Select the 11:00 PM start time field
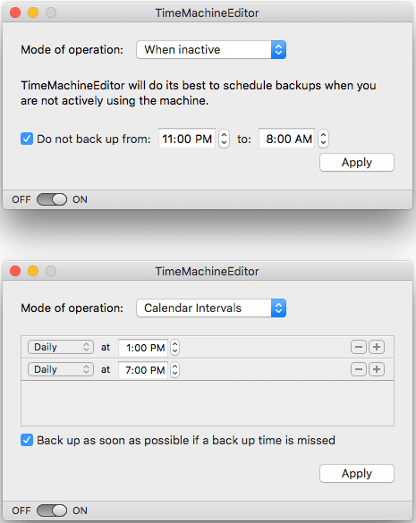This screenshot has height=523, width=416. coord(187,139)
